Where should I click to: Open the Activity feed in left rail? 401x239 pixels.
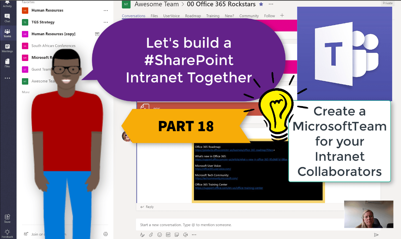click(x=7, y=3)
